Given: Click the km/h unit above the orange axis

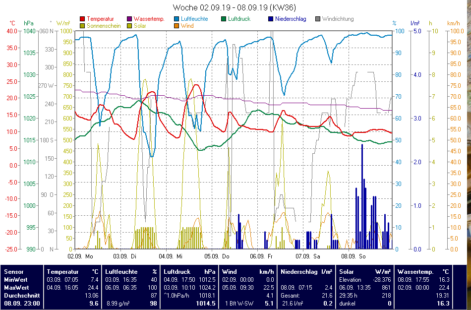Looking at the screenshot, I should pos(453,23).
